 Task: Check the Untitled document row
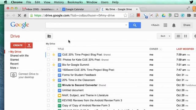(48, 90)
